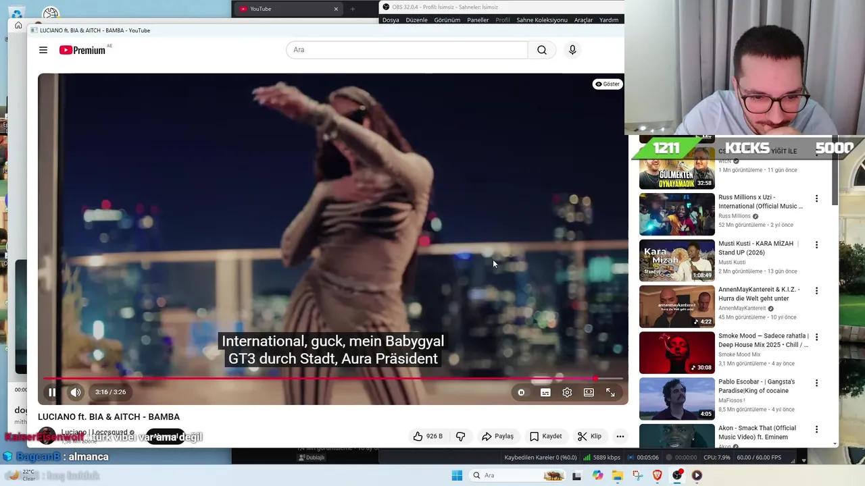The image size is (865, 486).
Task: Dislike the video with thumbs-down
Action: click(x=461, y=436)
